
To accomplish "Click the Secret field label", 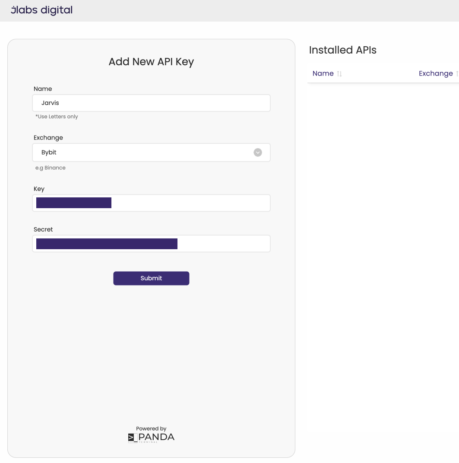I will tap(43, 229).
